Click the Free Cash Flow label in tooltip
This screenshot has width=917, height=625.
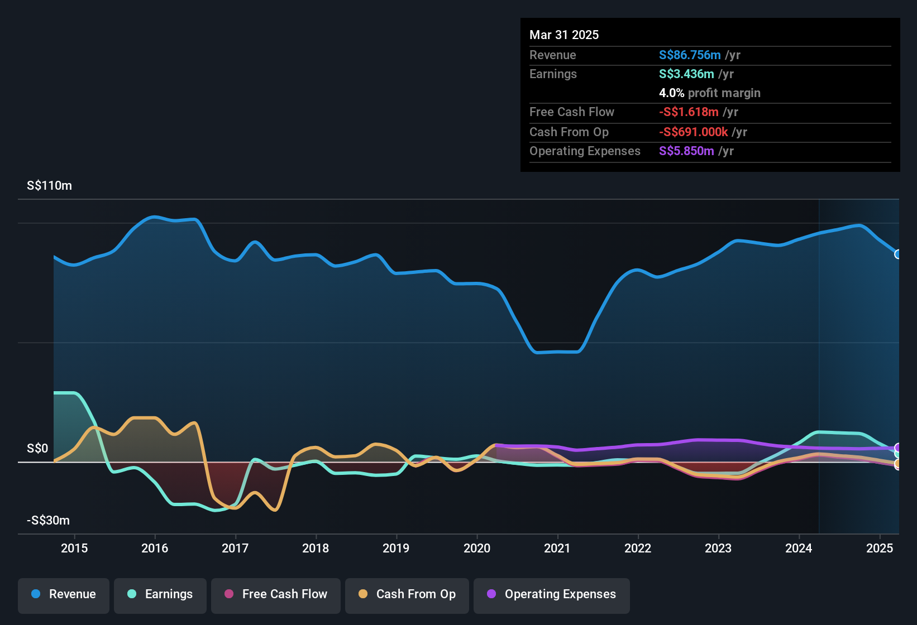[x=572, y=112]
